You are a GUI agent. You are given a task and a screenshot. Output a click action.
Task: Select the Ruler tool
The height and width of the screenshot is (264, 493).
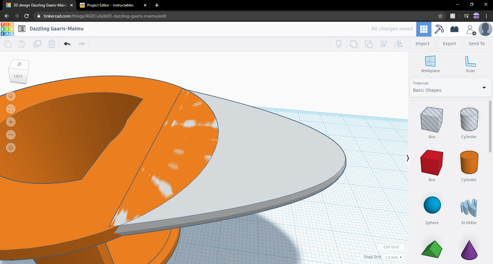[470, 64]
